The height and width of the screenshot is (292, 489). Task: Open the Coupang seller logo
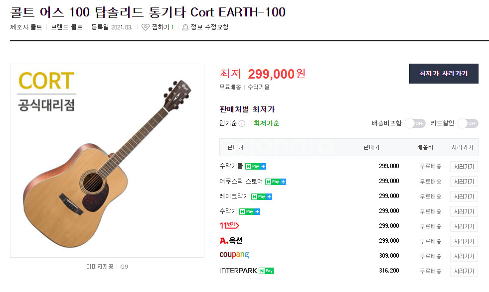[234, 255]
